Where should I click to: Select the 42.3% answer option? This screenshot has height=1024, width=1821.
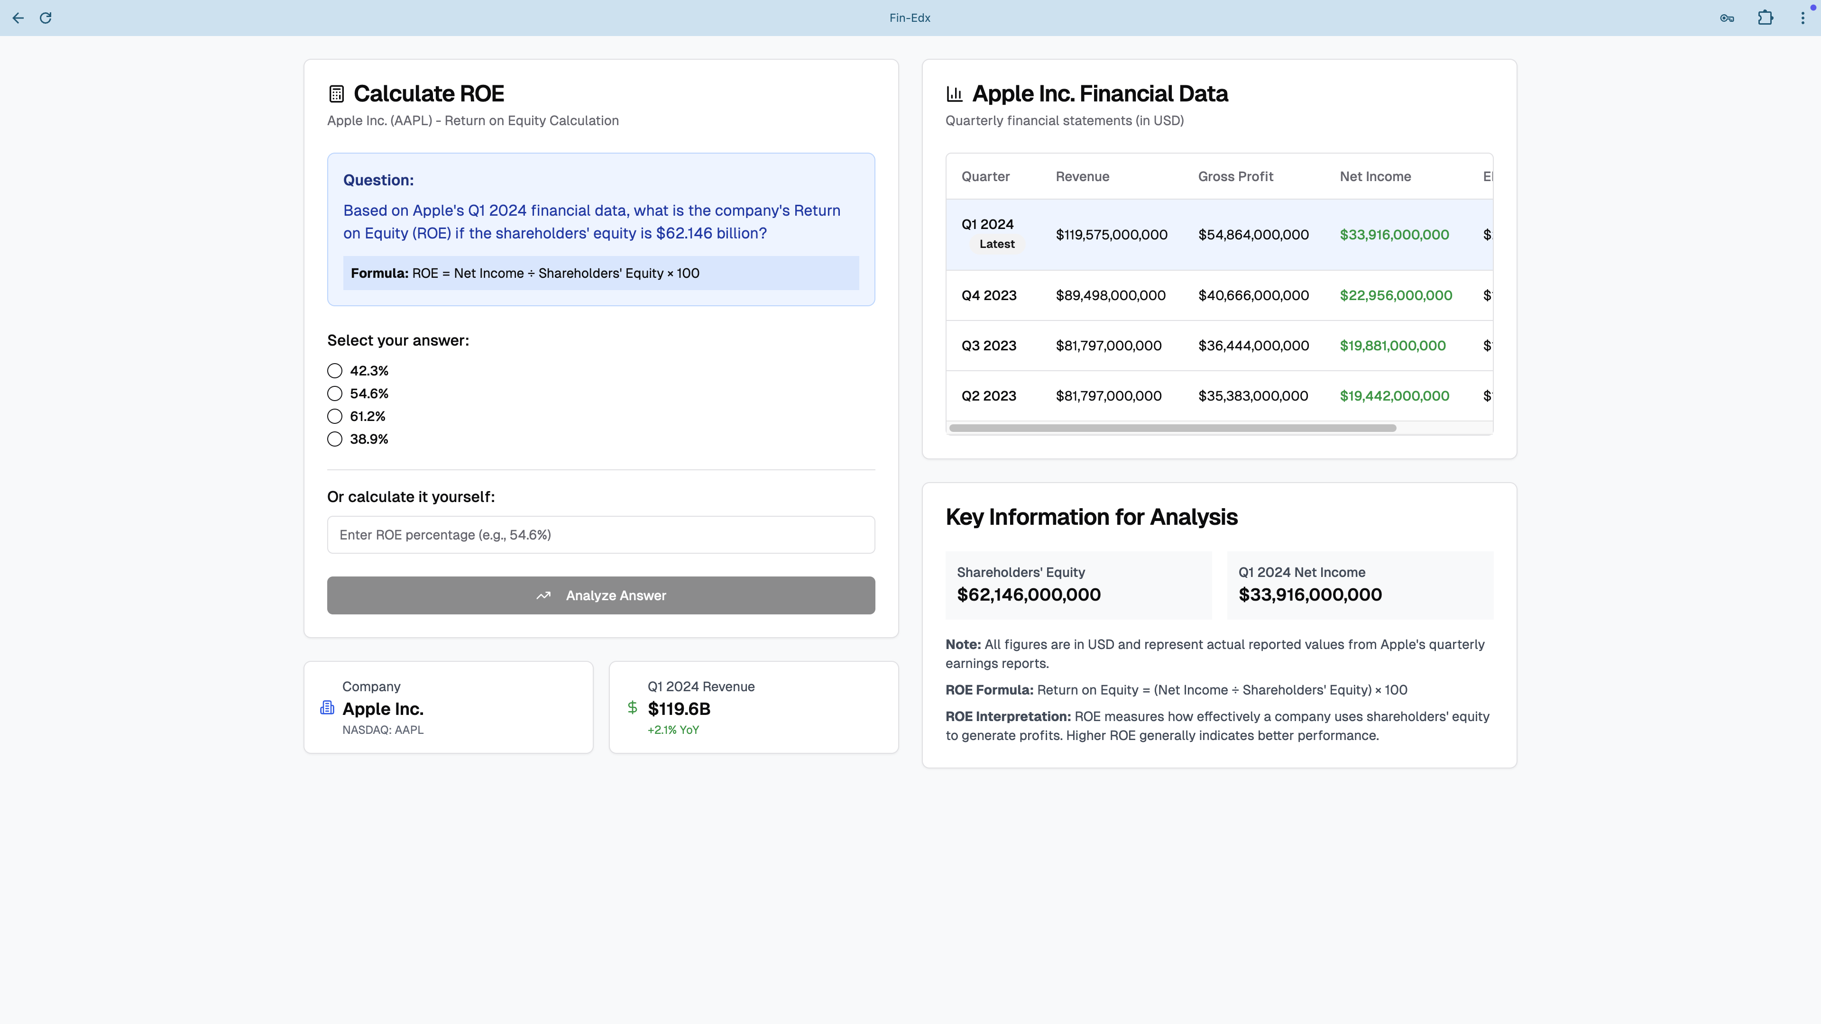point(335,371)
